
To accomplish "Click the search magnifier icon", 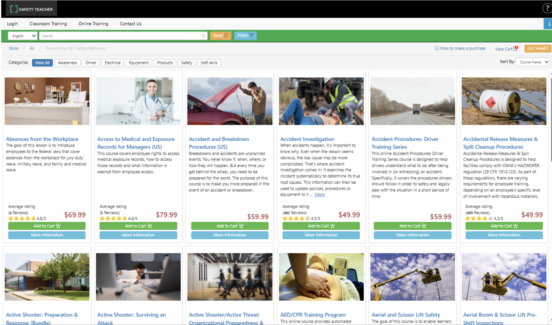I will 203,36.
